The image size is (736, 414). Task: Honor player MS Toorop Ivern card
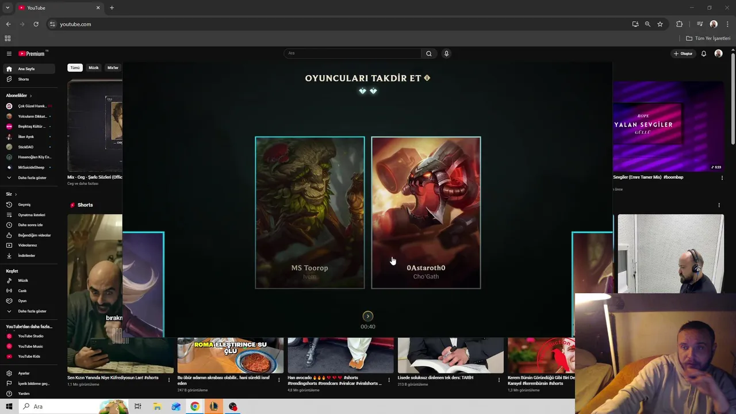pyautogui.click(x=310, y=212)
